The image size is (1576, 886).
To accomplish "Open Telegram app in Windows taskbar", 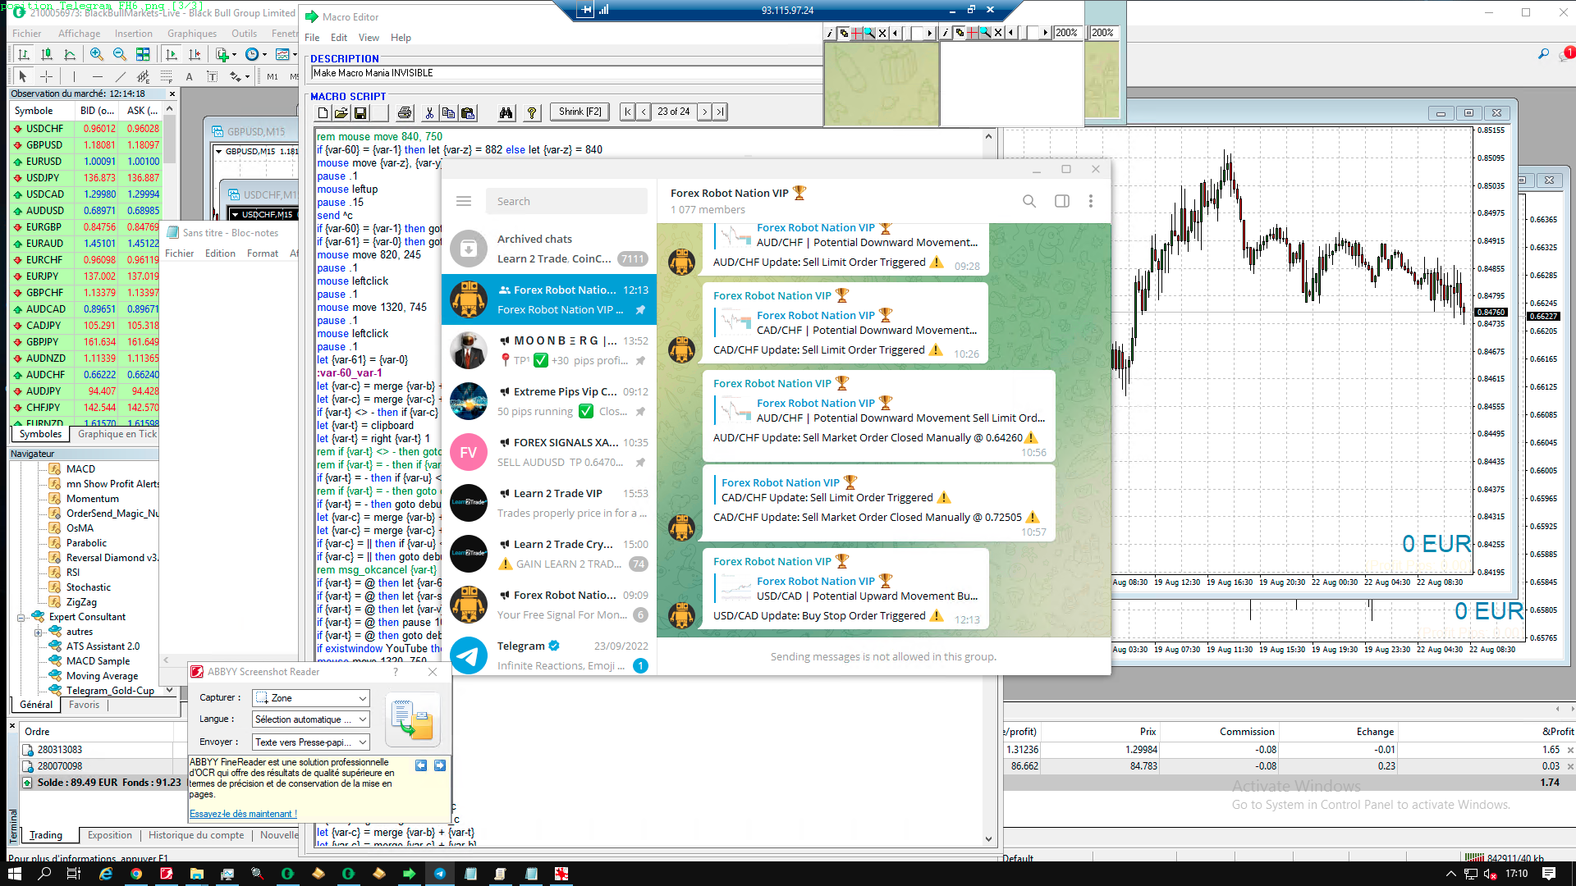I will (x=440, y=874).
